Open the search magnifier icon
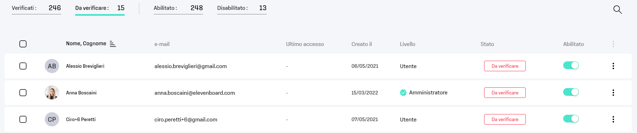This screenshot has width=637, height=133. point(618,10)
